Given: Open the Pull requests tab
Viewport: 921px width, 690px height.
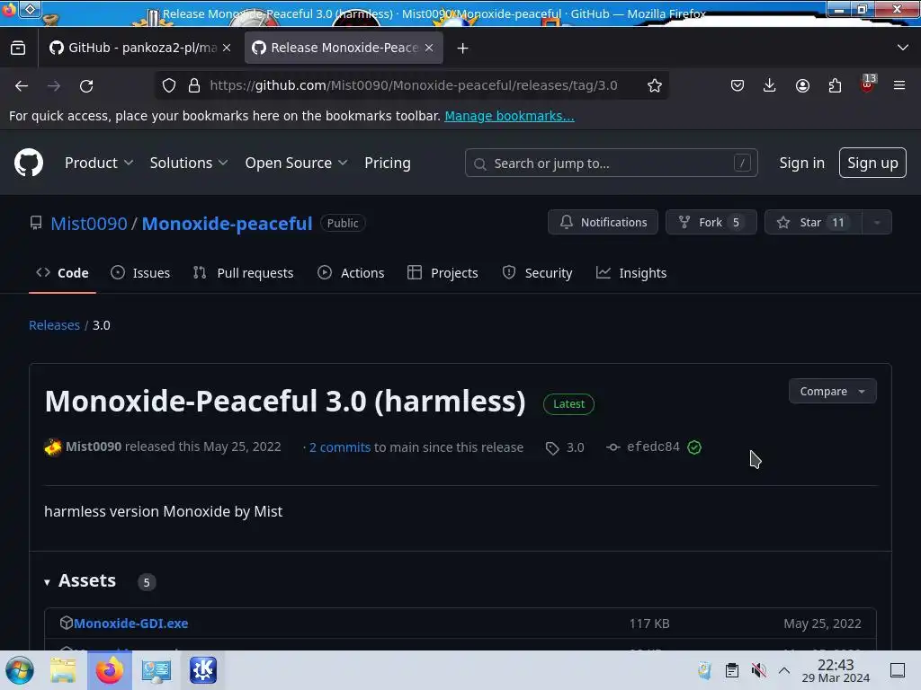Looking at the screenshot, I should tap(243, 273).
